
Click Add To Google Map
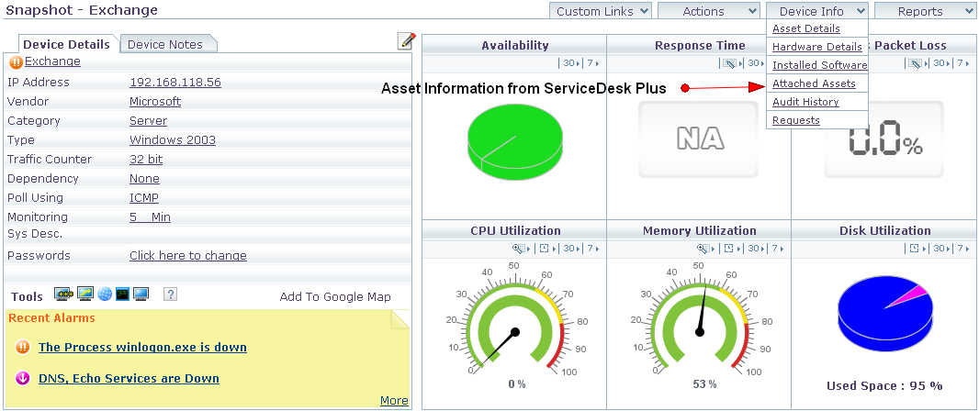point(335,296)
